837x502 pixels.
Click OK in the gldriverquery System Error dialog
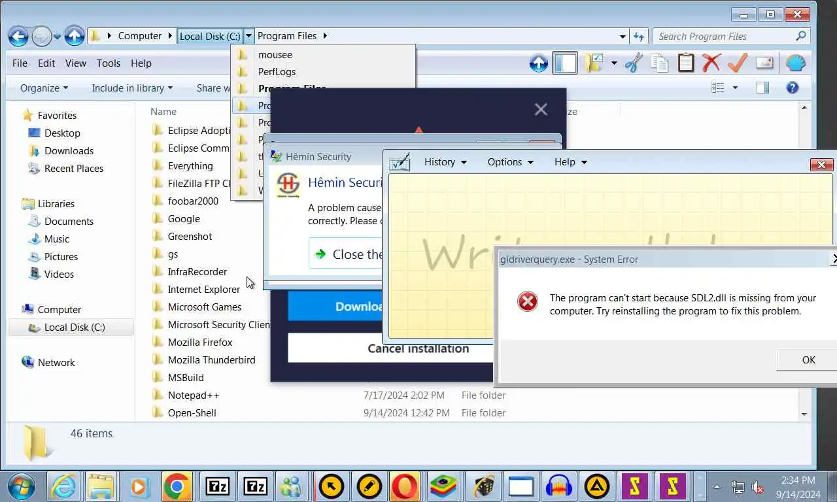(808, 360)
